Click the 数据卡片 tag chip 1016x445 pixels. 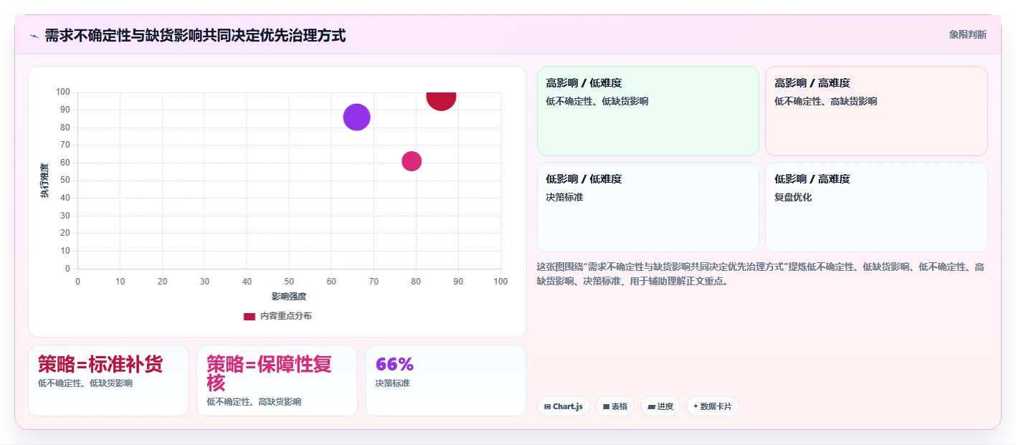coord(712,406)
